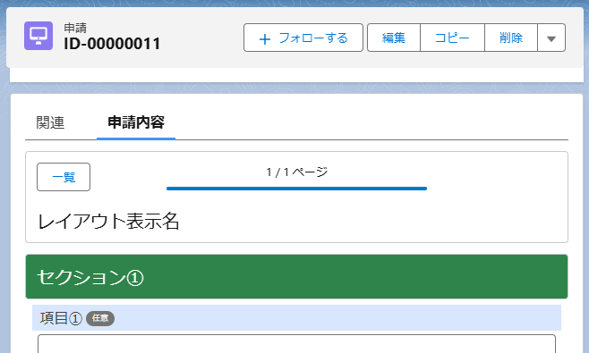Click the 1 / 1 ページ indicator text

tap(297, 172)
